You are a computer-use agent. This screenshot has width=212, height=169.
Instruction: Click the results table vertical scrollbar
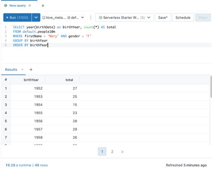211,87
